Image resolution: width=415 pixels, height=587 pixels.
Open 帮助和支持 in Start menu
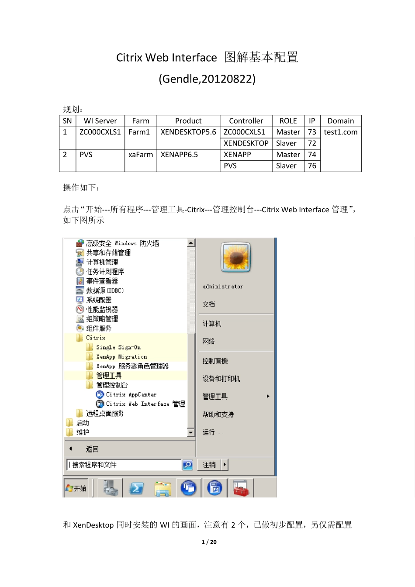(x=218, y=414)
